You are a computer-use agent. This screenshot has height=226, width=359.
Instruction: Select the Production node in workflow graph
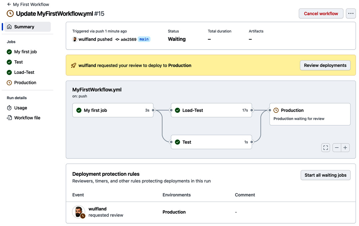click(x=310, y=114)
